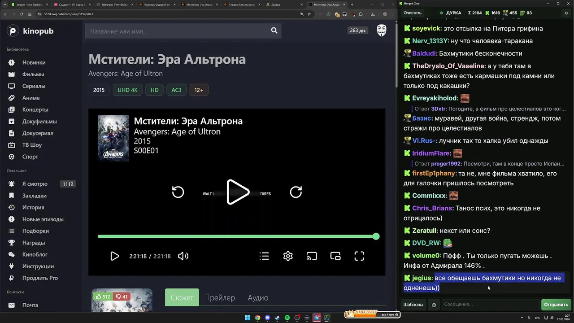Enable picture-in-picture mode icon
The image size is (574, 323).
(335, 256)
